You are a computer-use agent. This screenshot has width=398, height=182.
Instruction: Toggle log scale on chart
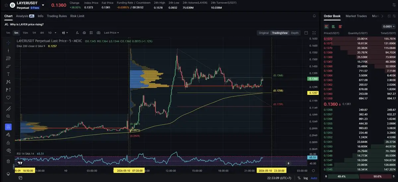pyautogui.click(x=305, y=178)
